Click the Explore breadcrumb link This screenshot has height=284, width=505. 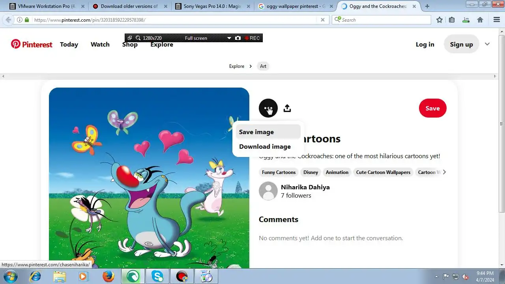click(237, 66)
